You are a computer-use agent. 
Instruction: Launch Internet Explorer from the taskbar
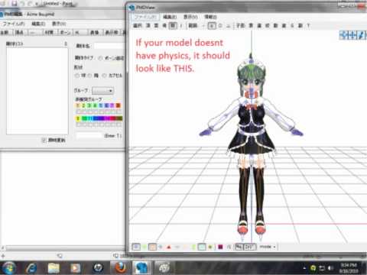(x=31, y=267)
